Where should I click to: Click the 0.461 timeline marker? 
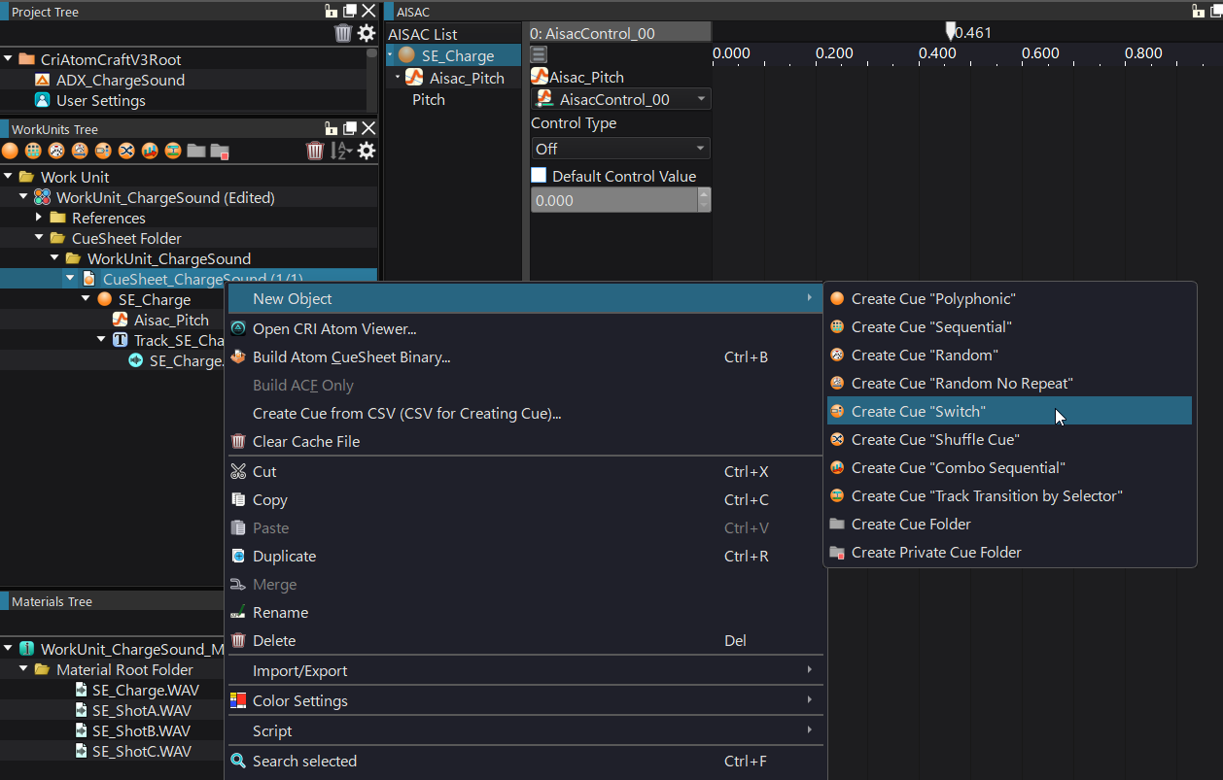click(951, 32)
